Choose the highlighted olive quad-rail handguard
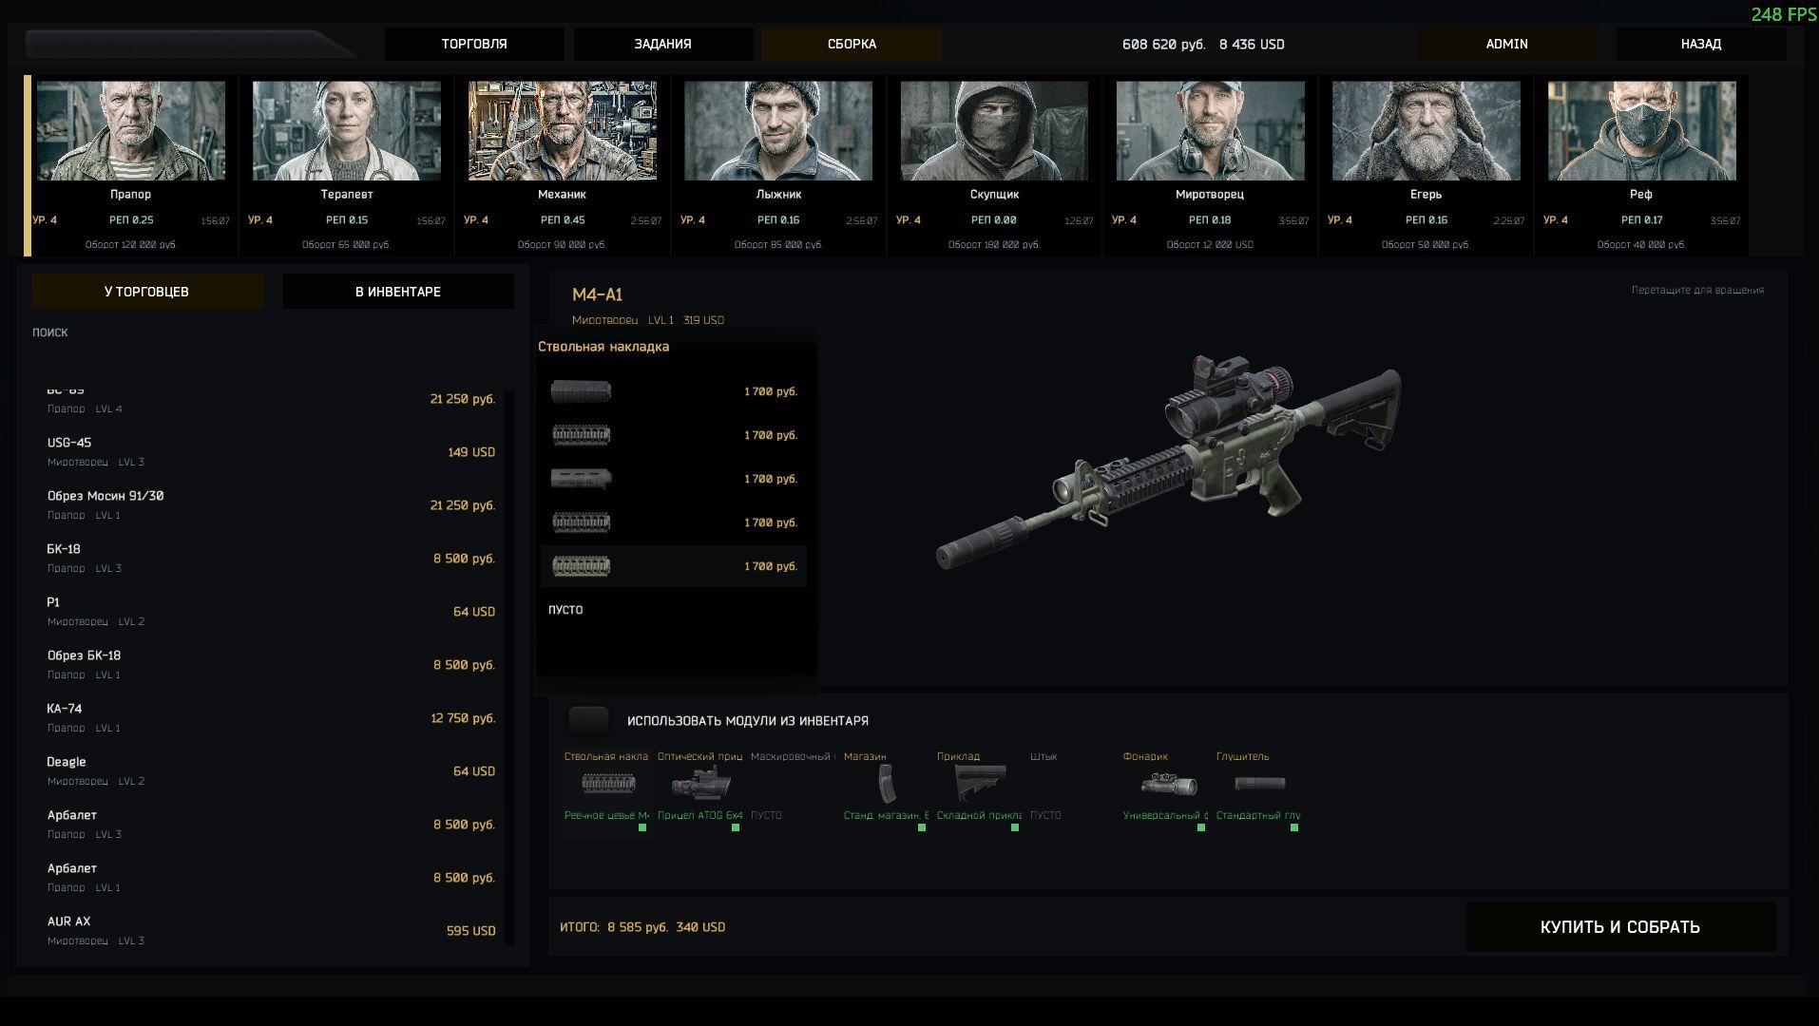 point(674,566)
